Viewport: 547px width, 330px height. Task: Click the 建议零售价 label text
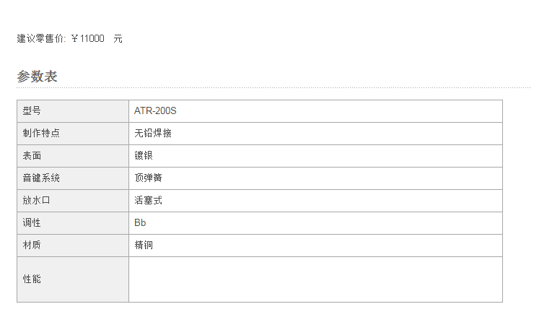40,39
